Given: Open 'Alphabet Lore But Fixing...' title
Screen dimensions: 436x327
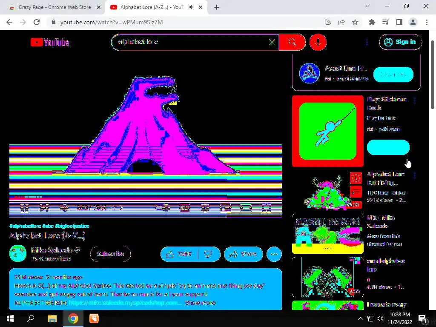Looking at the screenshot, I should click(385, 178).
